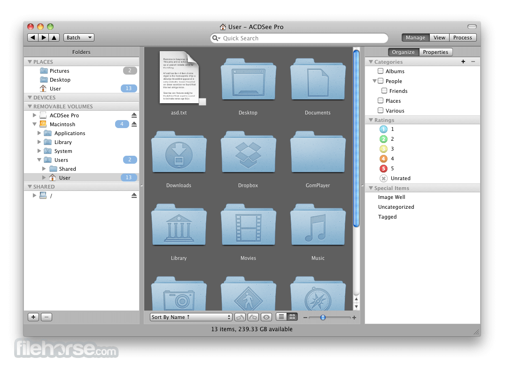
Task: Check the Albums category checkbox
Action: [381, 71]
